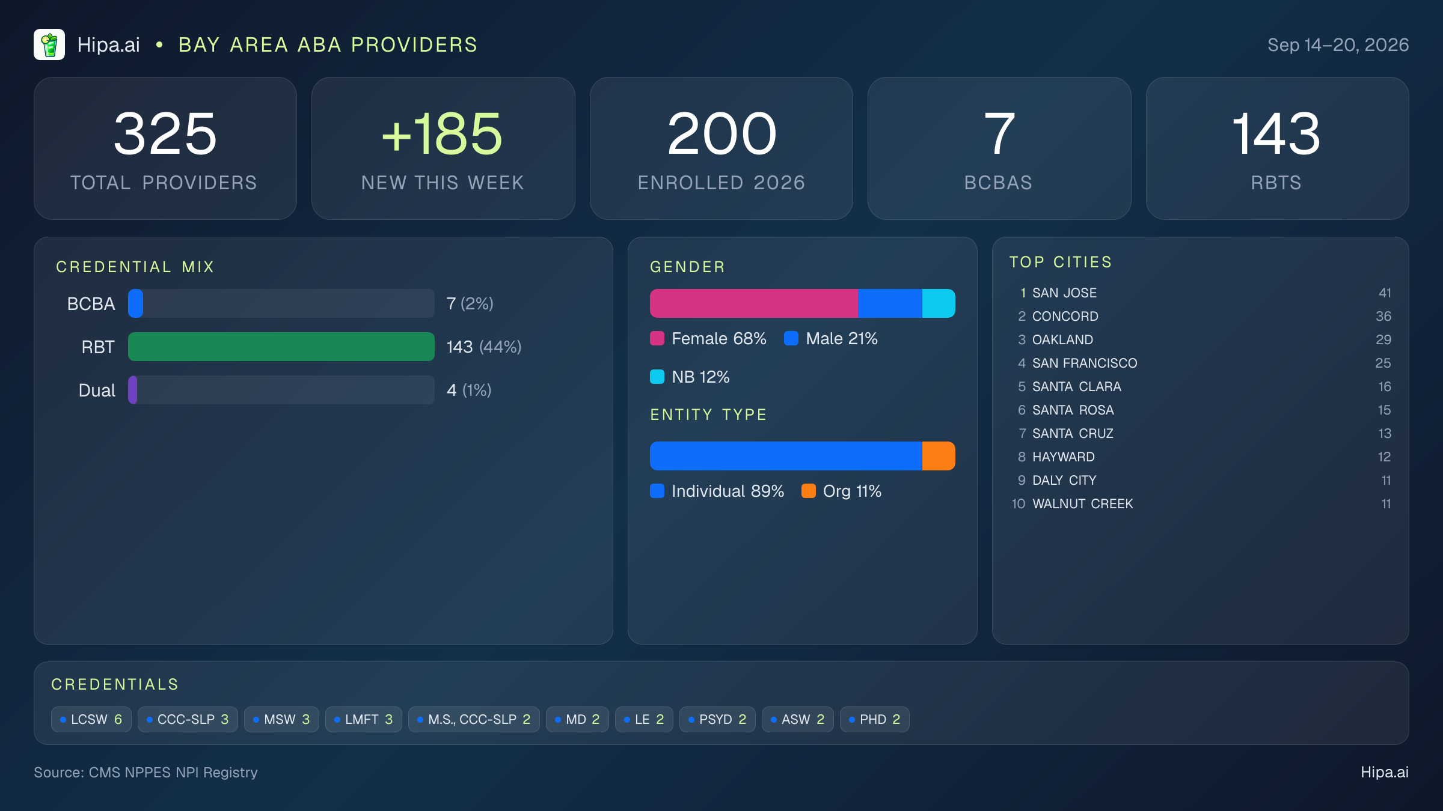This screenshot has width=1443, height=811.
Task: Click the Hipa.ai cup logo icon
Action: coord(49,44)
